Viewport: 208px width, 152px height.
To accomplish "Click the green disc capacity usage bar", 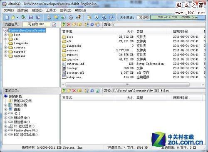I will click(178, 17).
